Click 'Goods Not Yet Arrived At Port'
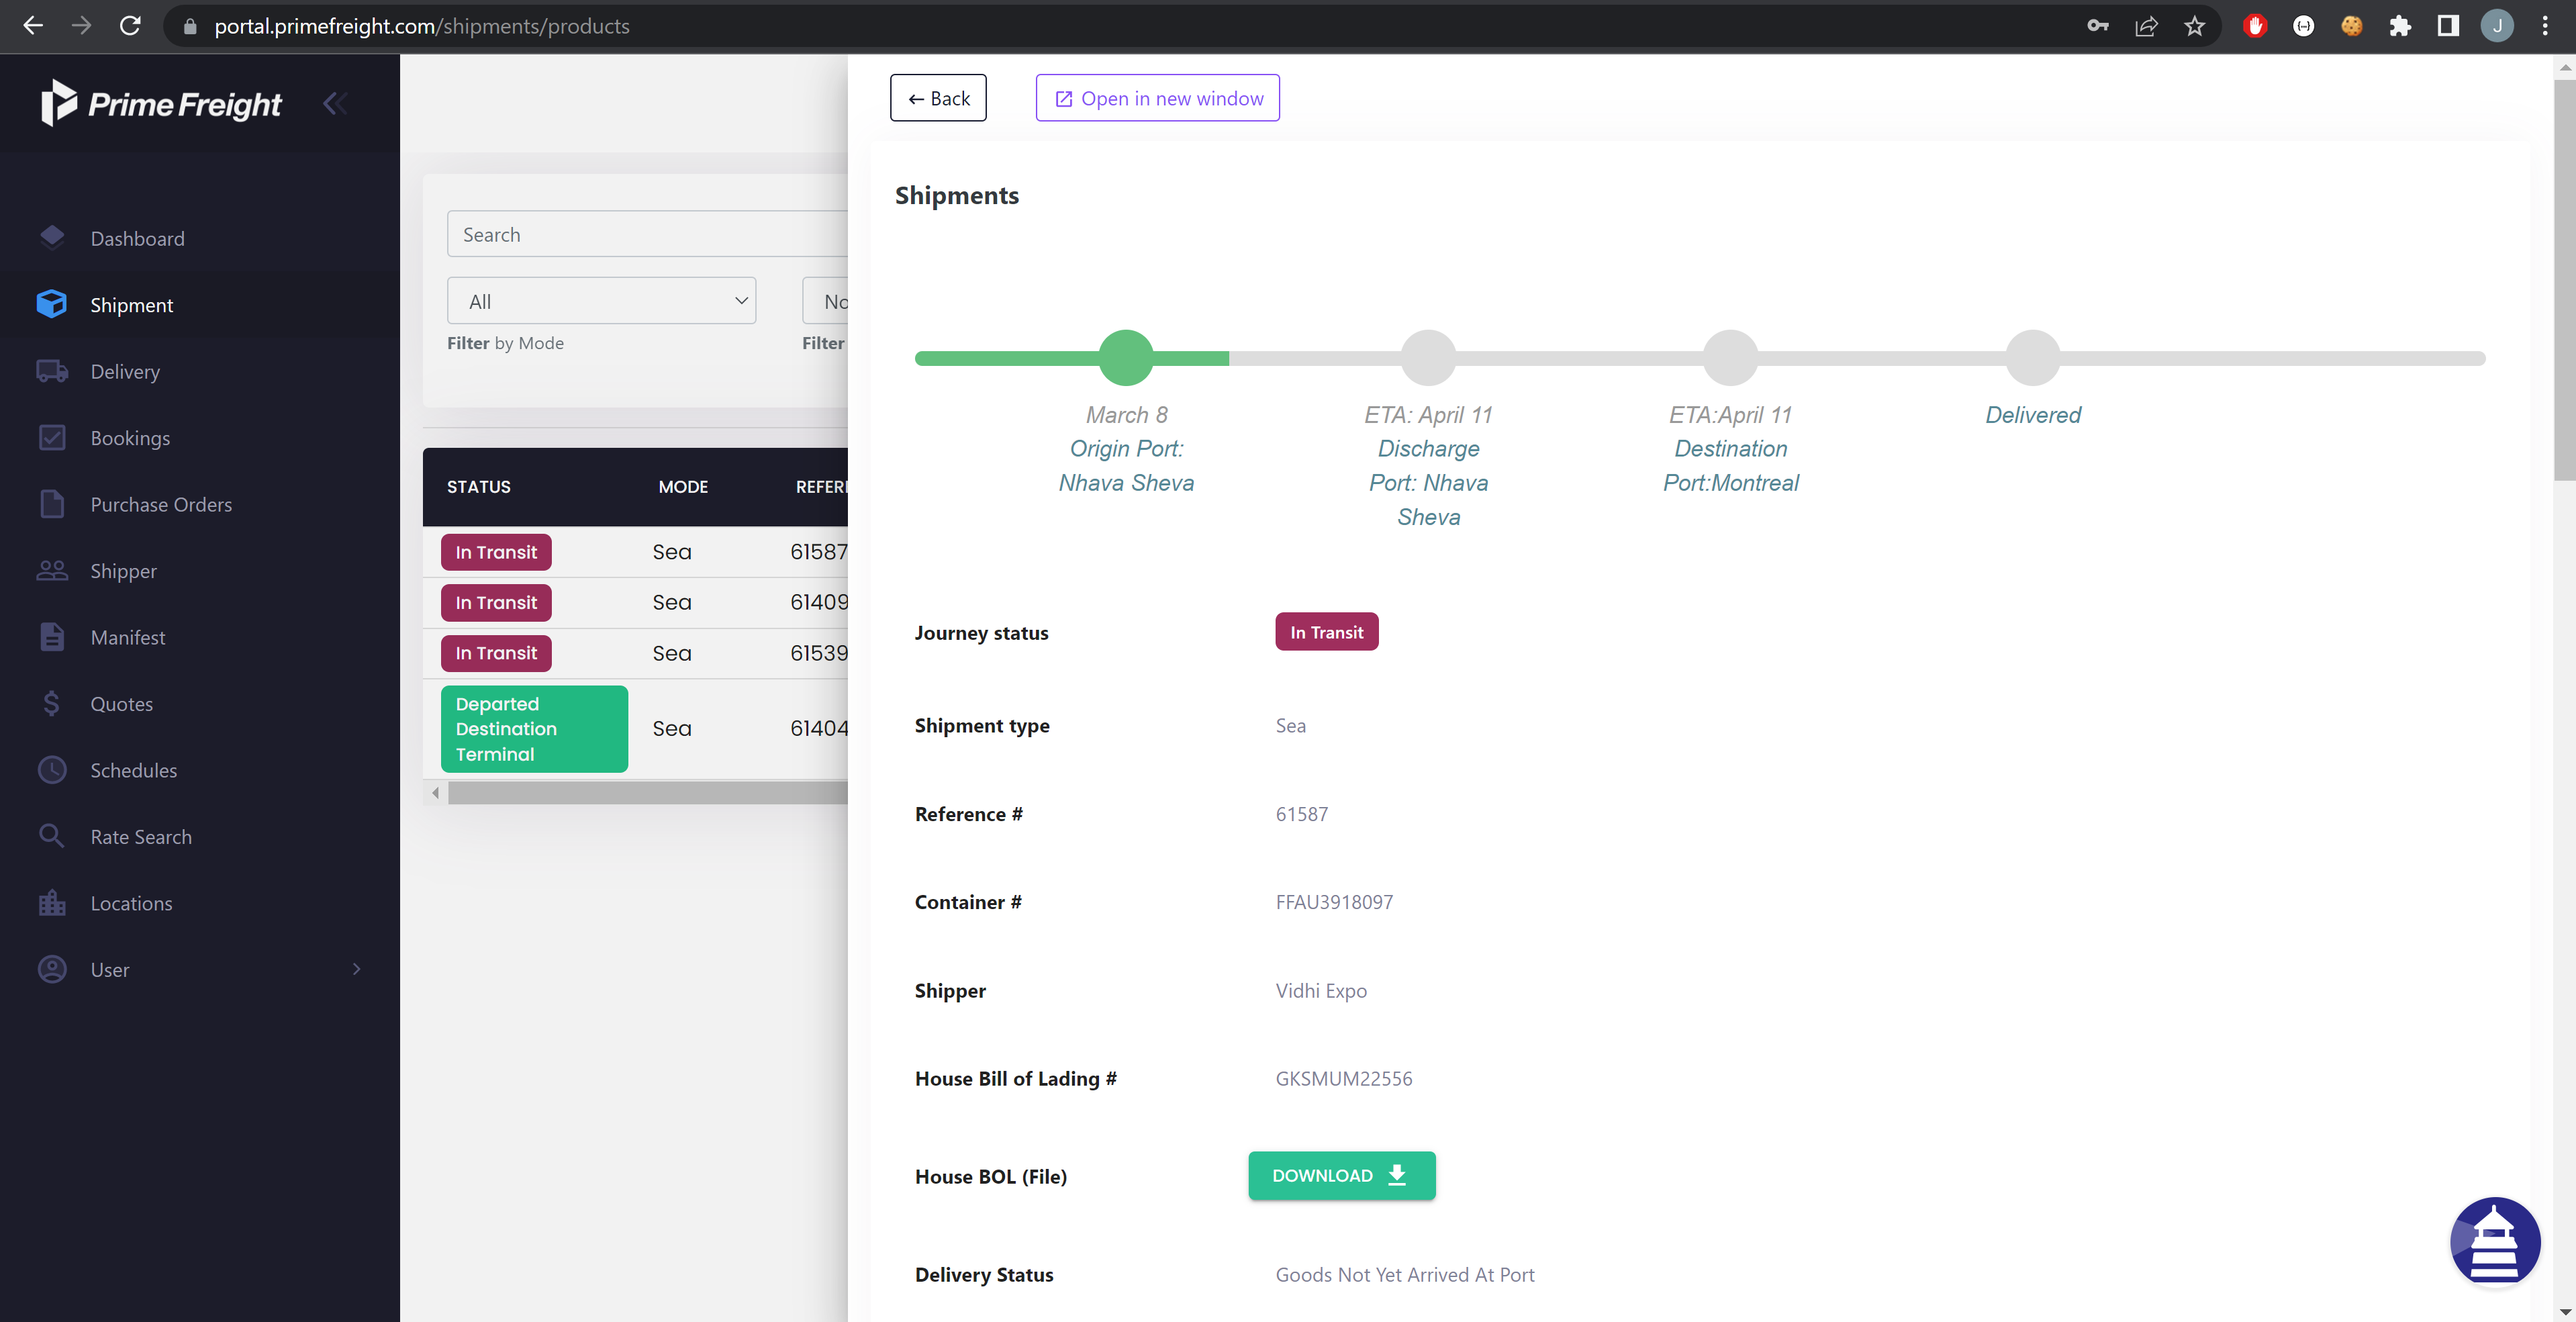Viewport: 2576px width, 1322px height. (1405, 1274)
